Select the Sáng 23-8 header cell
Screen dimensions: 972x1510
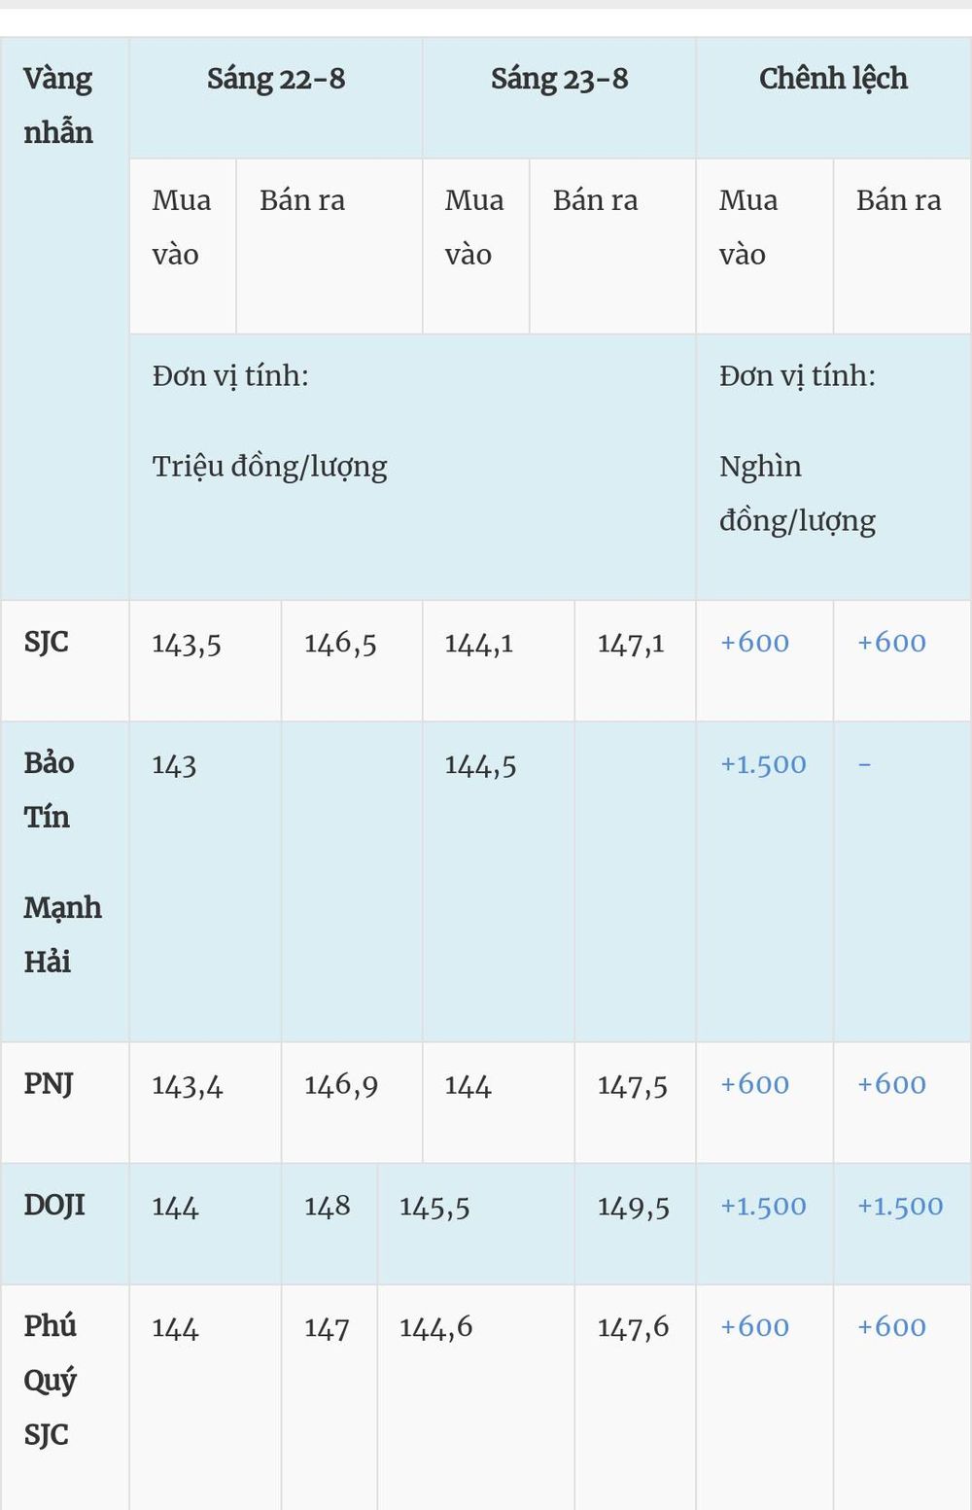point(559,98)
